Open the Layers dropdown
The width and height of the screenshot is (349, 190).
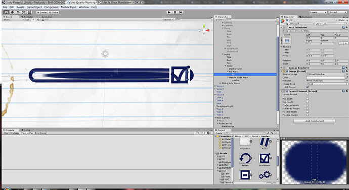pos(318,12)
